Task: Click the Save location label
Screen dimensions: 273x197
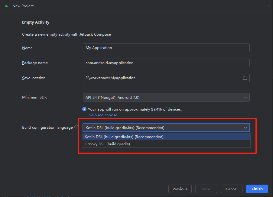Action: [34, 78]
